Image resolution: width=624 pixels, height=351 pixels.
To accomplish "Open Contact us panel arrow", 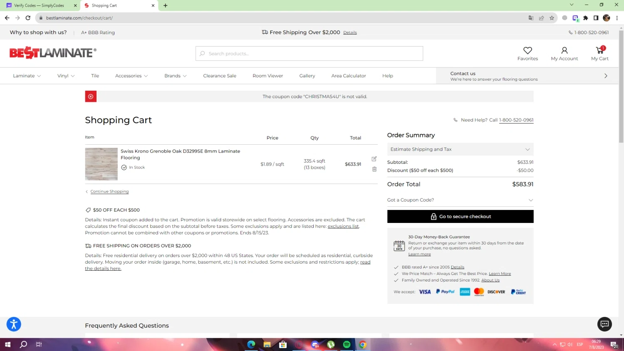I will point(606,76).
